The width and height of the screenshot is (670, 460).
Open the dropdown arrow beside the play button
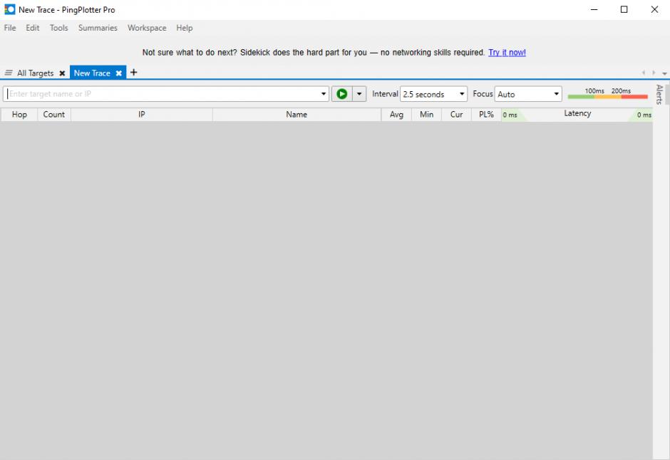[x=360, y=94]
